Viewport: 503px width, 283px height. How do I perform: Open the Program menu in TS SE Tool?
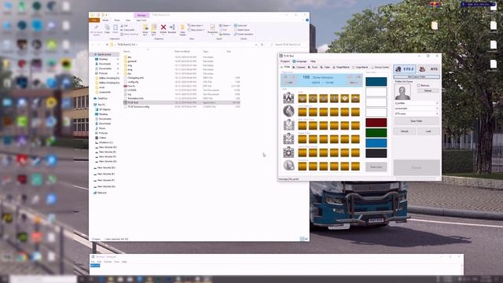[x=285, y=61]
